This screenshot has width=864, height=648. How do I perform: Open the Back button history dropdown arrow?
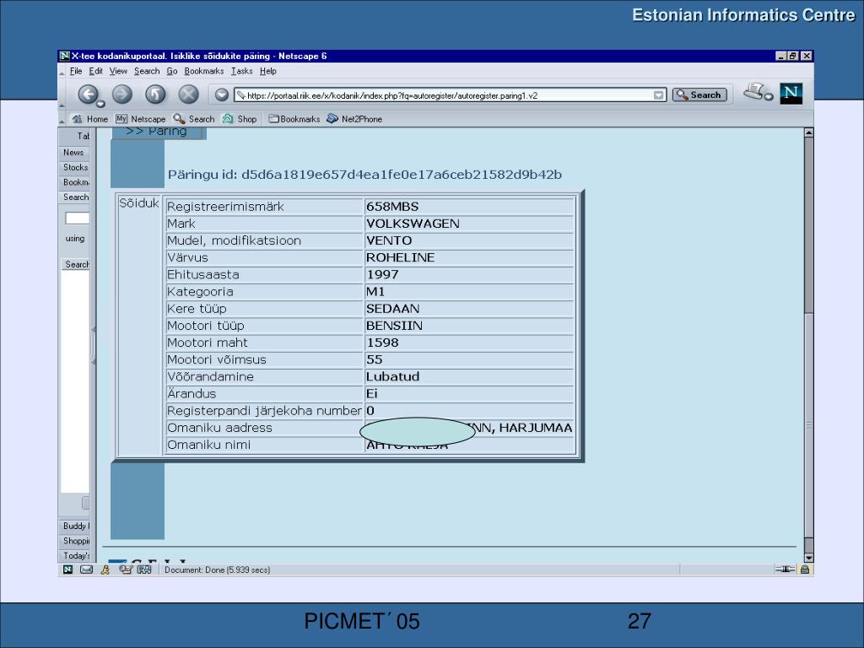101,104
